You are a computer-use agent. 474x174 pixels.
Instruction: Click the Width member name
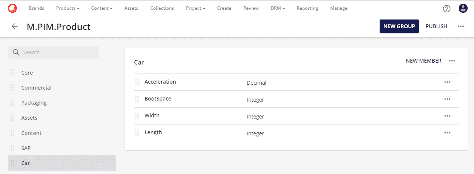click(152, 115)
